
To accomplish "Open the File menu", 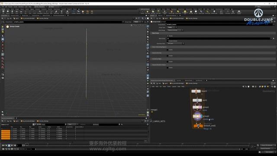I will [x=3, y=7].
